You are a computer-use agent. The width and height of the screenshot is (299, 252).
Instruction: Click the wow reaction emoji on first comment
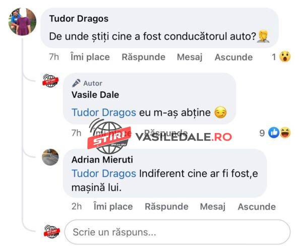285,56
